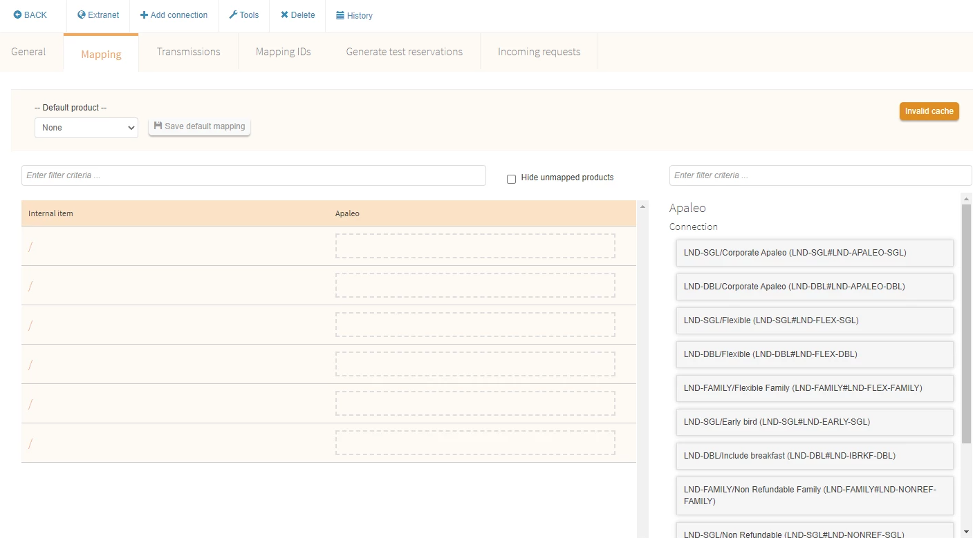Select LND-SGL/Corporate Apaleo connection item
The width and height of the screenshot is (973, 538).
pos(814,253)
